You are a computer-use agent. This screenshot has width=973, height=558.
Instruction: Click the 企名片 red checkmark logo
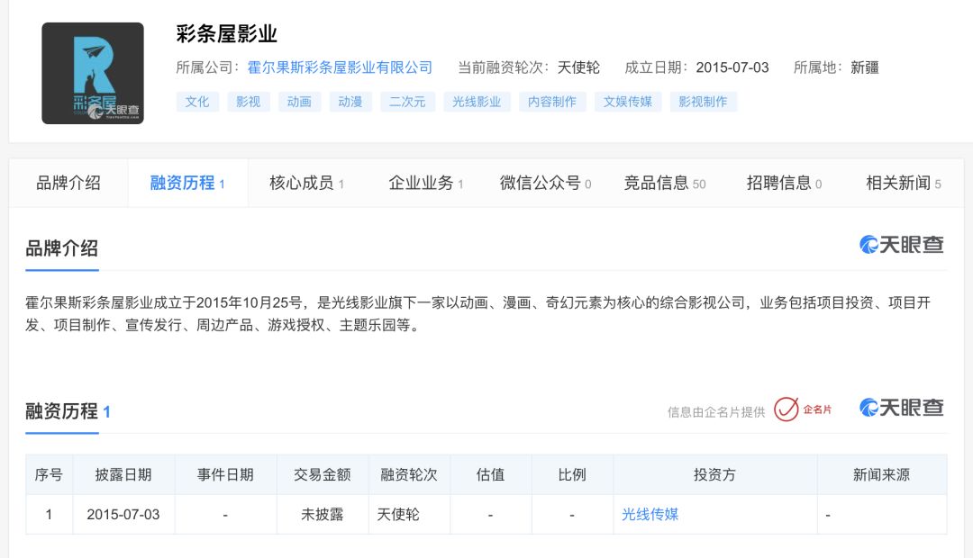803,409
